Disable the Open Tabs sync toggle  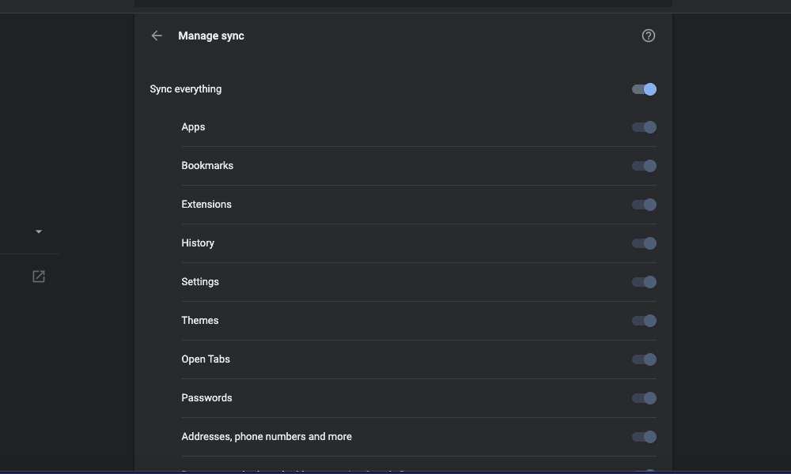pos(644,359)
